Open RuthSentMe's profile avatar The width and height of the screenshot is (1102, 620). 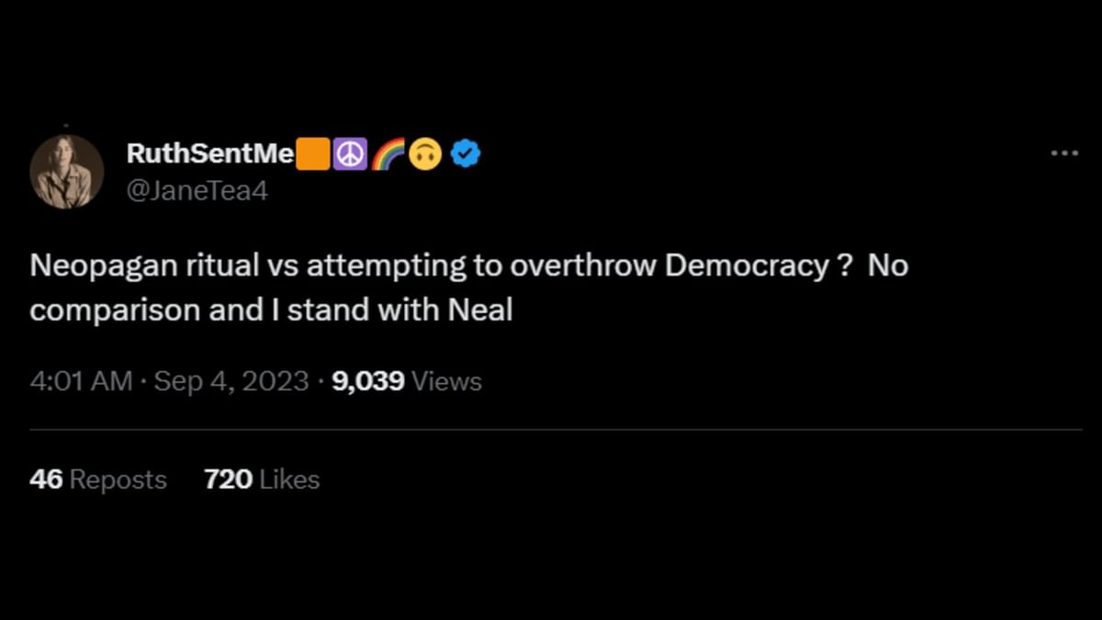(x=67, y=171)
